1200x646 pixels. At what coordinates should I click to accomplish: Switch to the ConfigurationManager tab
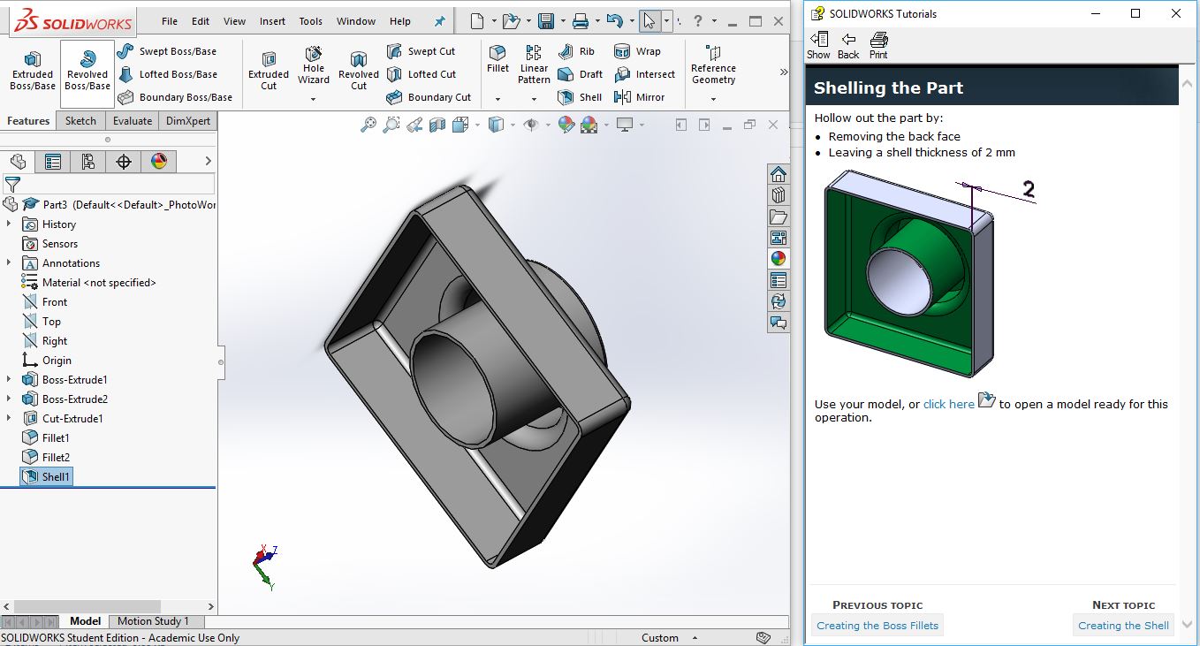(88, 161)
